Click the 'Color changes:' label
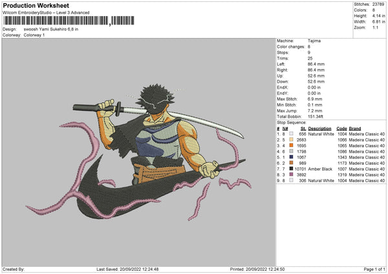The image size is (388, 274). pos(291,47)
